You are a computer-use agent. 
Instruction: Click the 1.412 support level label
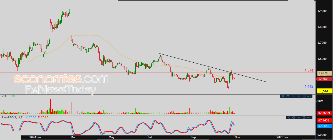(x=309, y=86)
